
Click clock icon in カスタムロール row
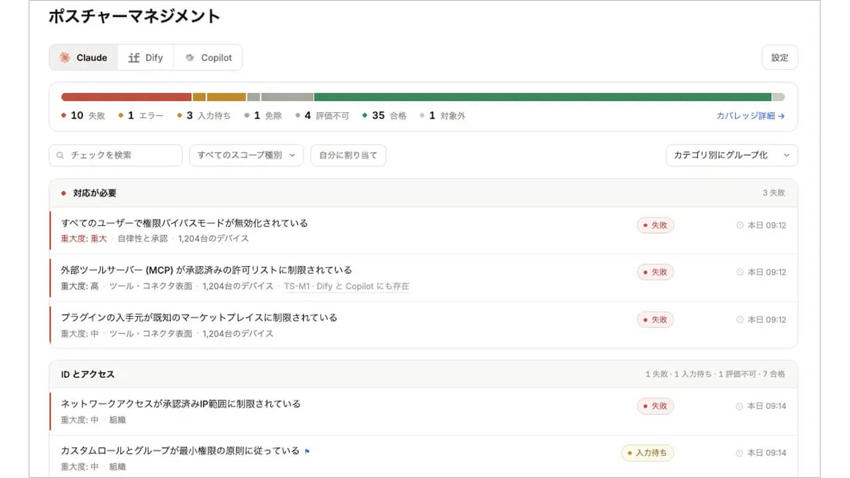pos(740,453)
